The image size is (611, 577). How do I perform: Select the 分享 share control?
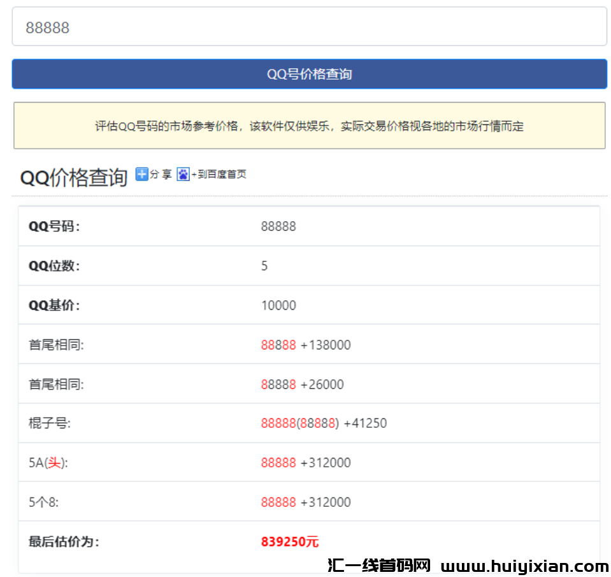[157, 174]
